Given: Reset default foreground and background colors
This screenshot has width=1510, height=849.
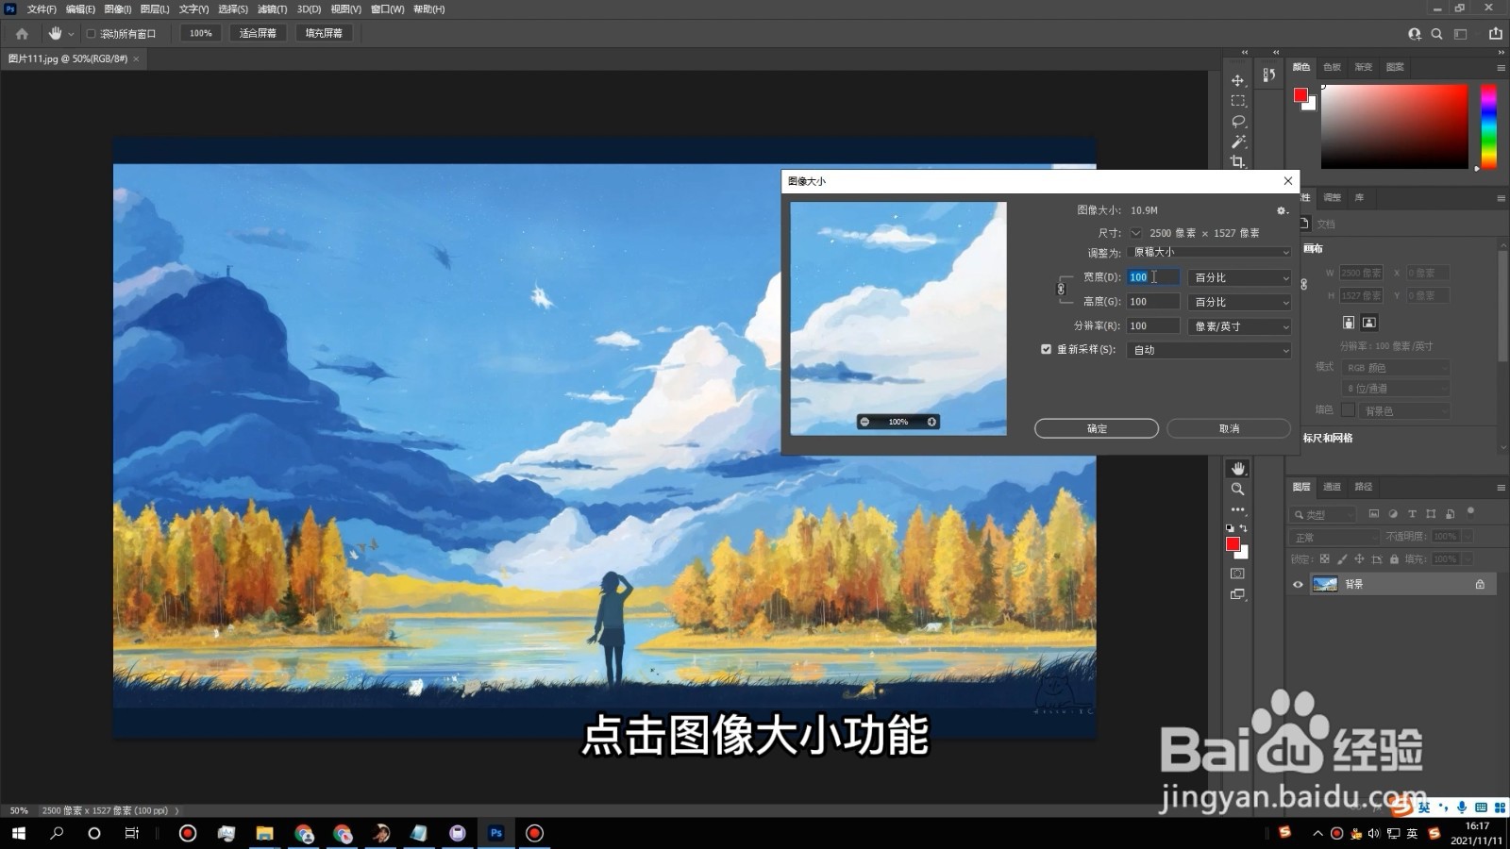Looking at the screenshot, I should 1230,528.
